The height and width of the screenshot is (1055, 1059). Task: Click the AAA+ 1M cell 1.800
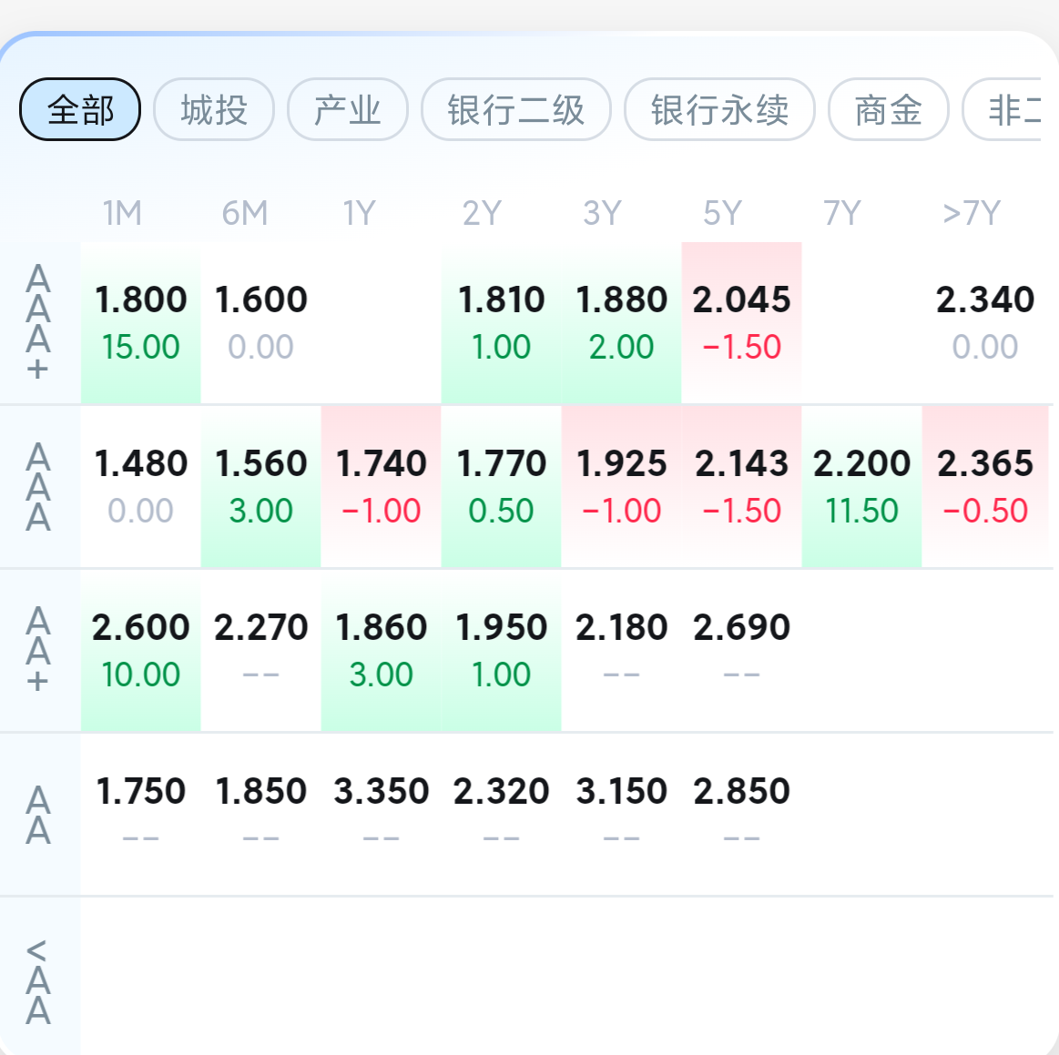coord(140,322)
